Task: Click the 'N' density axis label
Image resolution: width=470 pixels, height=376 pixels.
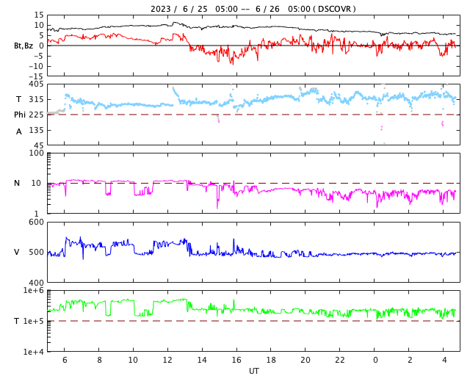Action: coord(17,183)
